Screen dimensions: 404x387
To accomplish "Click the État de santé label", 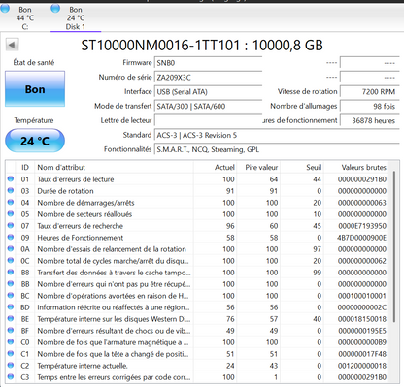I will pyautogui.click(x=34, y=62).
